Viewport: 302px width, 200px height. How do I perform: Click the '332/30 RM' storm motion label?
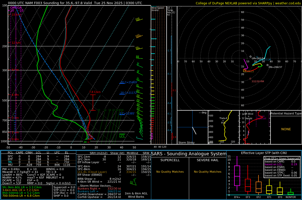tap(258, 81)
